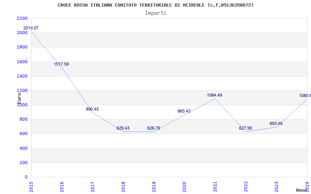Screen dimensions: 311x194
Task: Click the 626.76 value on the line
Action: point(154,128)
